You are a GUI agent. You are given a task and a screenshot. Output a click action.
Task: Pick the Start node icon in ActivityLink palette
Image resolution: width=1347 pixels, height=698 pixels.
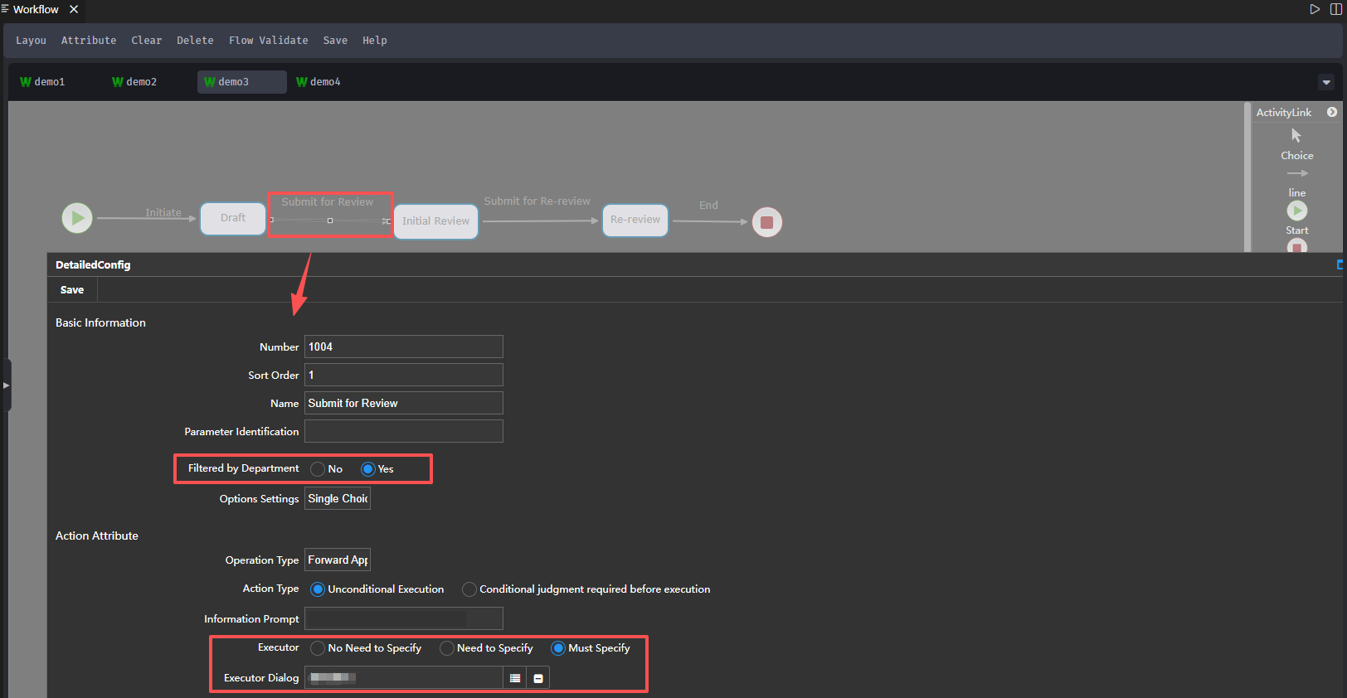coord(1297,211)
